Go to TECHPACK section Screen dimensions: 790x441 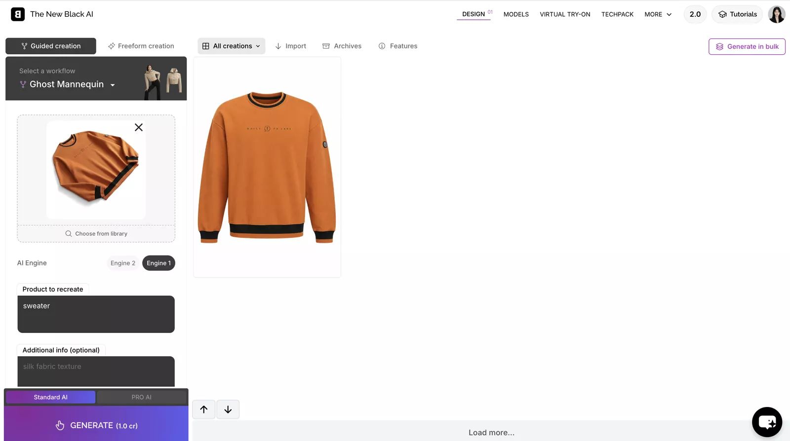click(617, 14)
